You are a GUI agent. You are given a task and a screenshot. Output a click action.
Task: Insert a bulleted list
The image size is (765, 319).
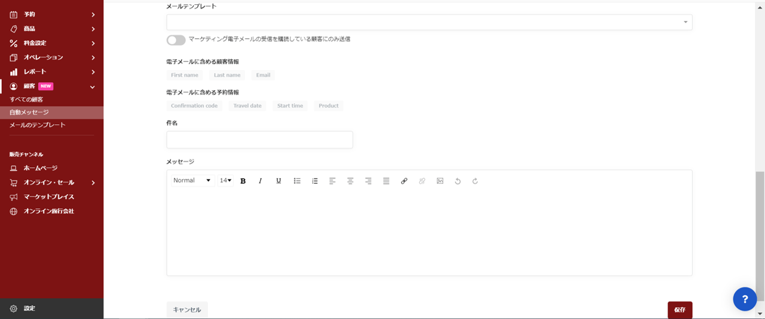coord(297,181)
